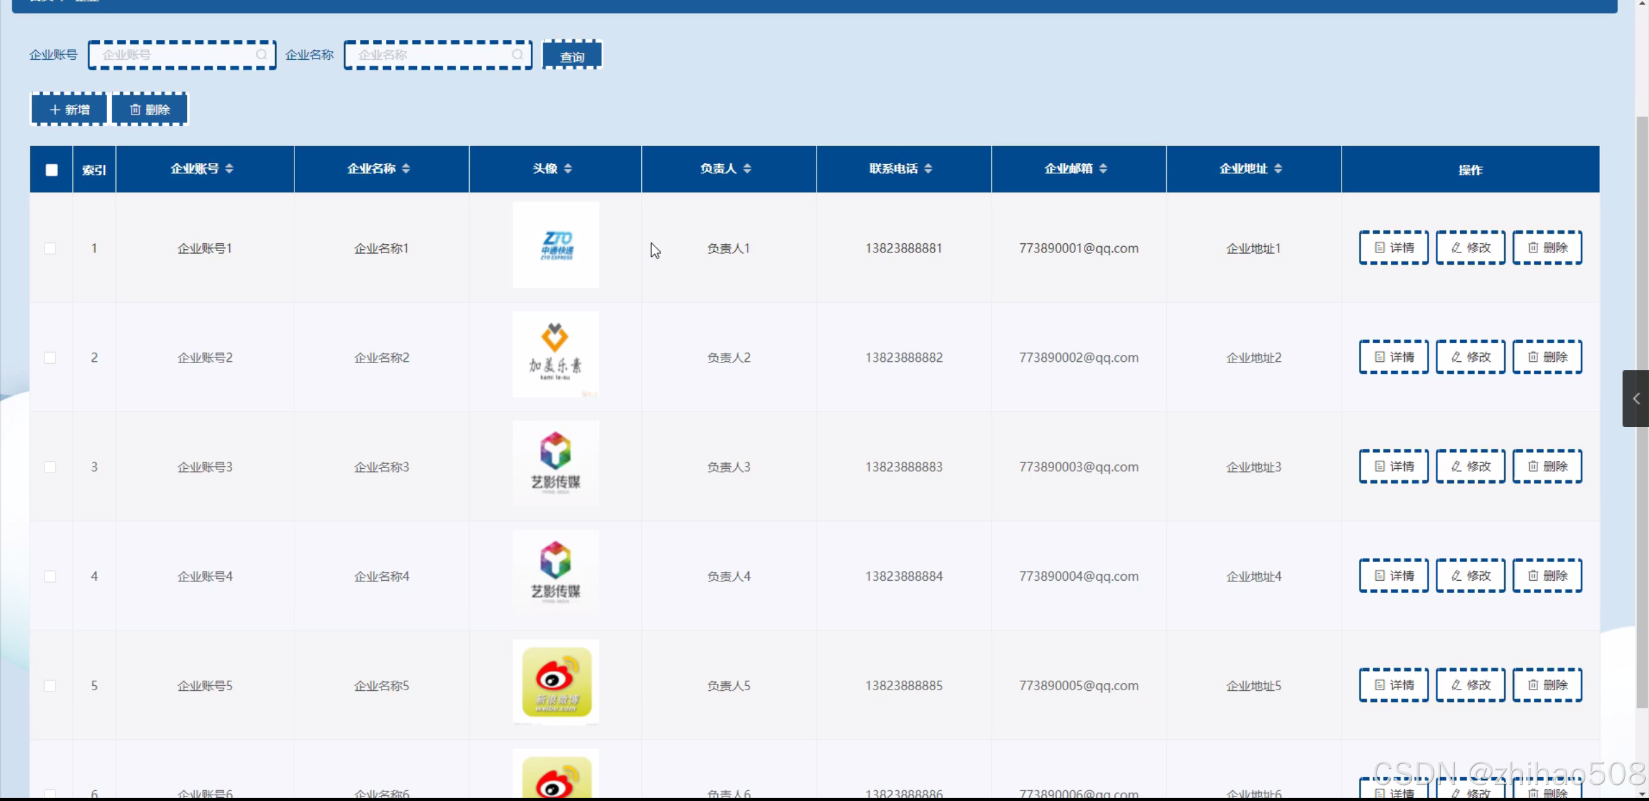This screenshot has height=801, width=1649.
Task: Select checkbox for 企业账号3 row
Action: coord(50,467)
